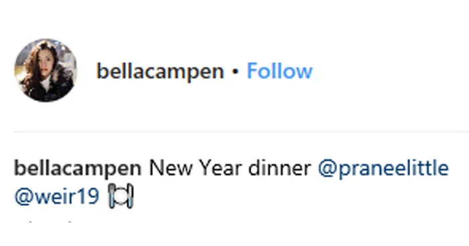Open post author's avatar image
The width and height of the screenshot is (469, 246).
46,70
